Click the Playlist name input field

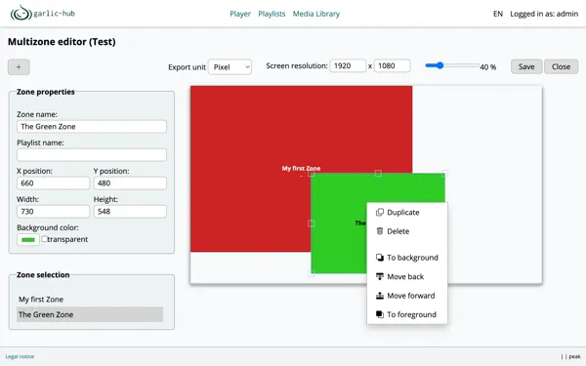pos(92,155)
